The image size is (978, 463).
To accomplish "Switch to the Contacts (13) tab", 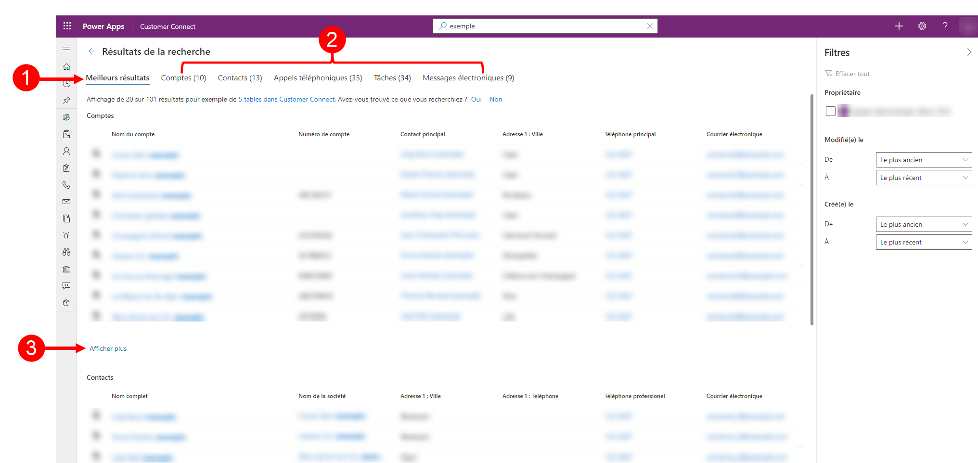I will coord(240,77).
